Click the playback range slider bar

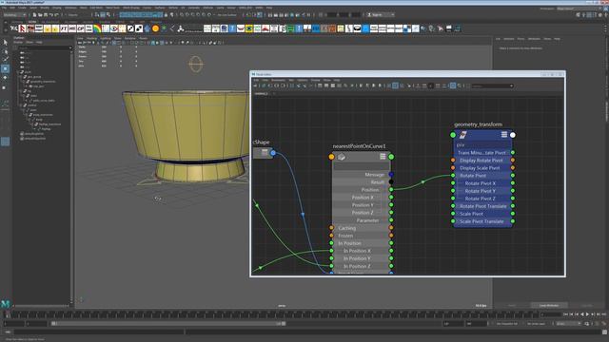click(169, 323)
